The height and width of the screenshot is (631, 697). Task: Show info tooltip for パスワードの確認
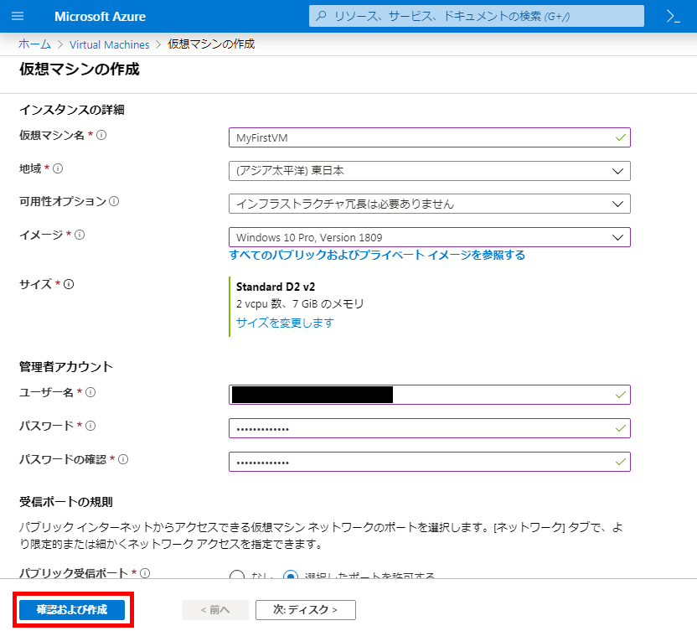[123, 459]
